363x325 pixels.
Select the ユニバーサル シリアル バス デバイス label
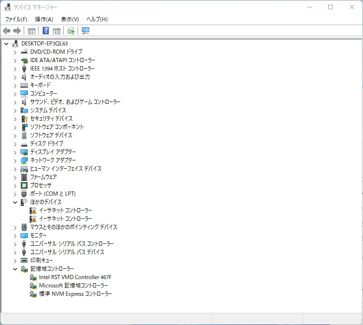pos(67,252)
